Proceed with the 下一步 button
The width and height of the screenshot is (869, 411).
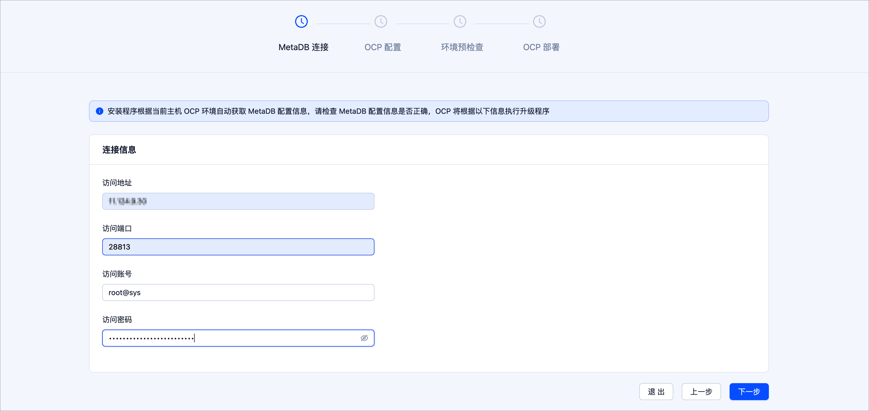749,391
